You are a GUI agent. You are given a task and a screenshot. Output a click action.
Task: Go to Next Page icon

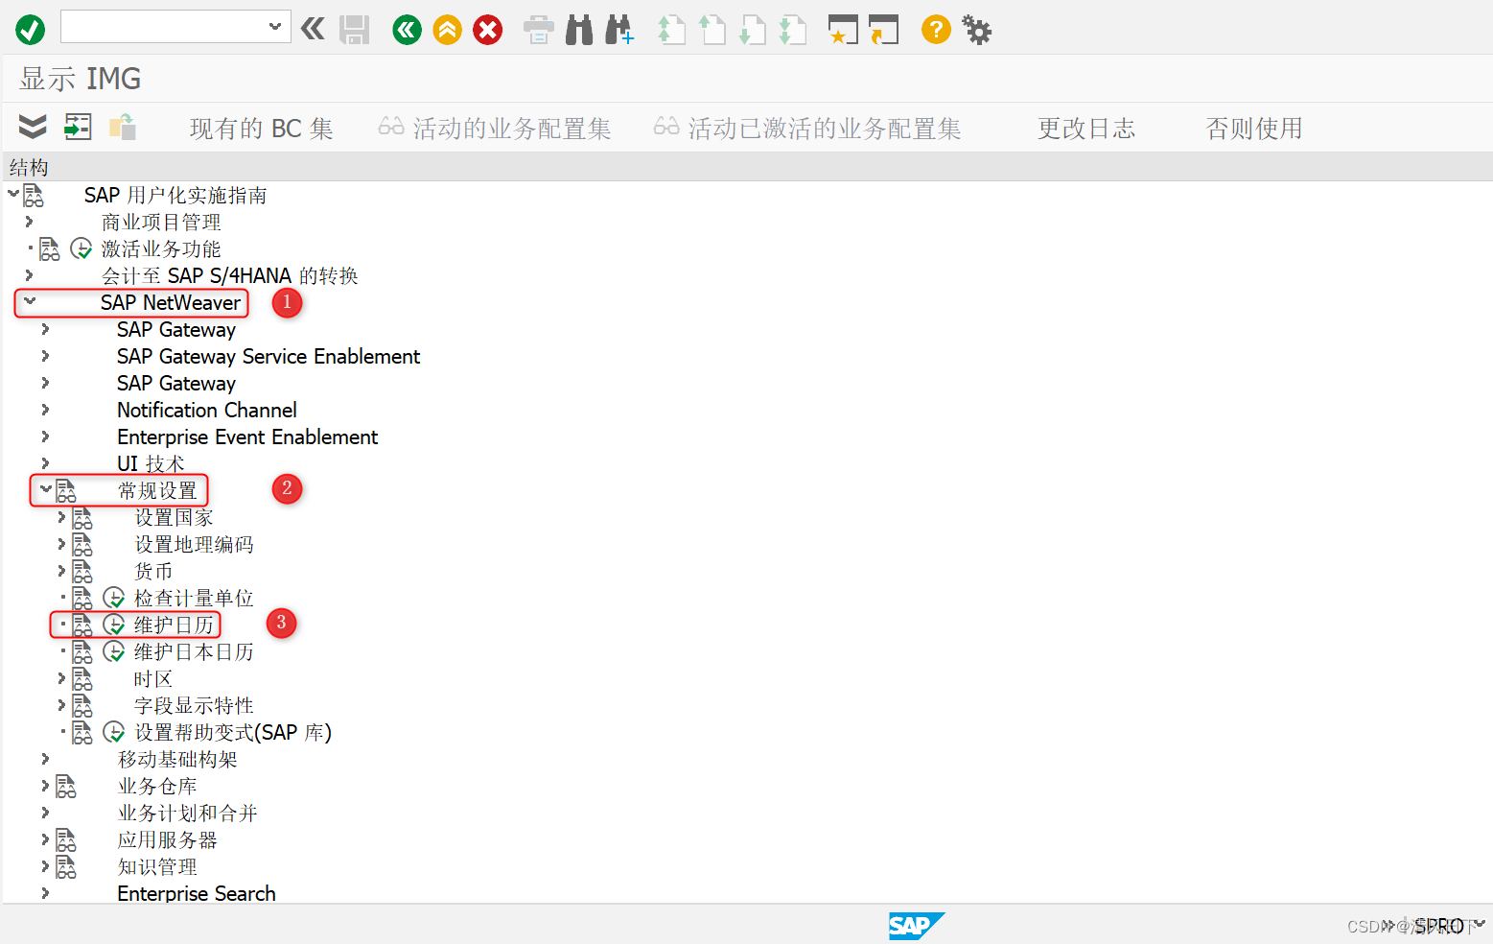pos(752,30)
